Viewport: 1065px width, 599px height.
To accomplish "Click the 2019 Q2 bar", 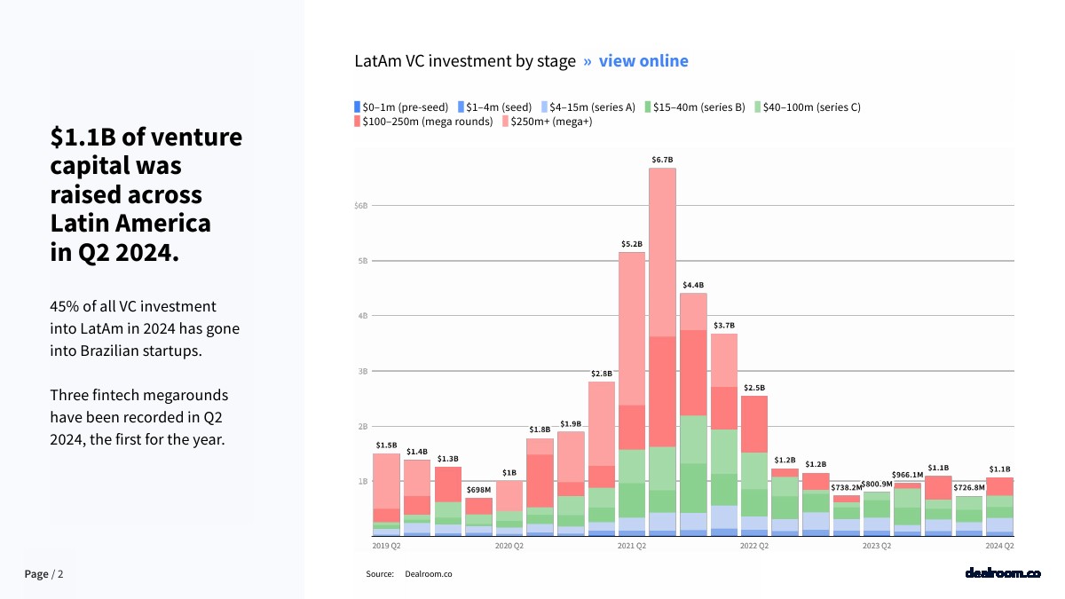I will [x=386, y=495].
